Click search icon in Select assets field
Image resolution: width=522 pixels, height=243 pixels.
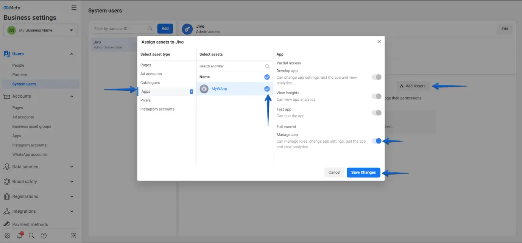(x=267, y=66)
